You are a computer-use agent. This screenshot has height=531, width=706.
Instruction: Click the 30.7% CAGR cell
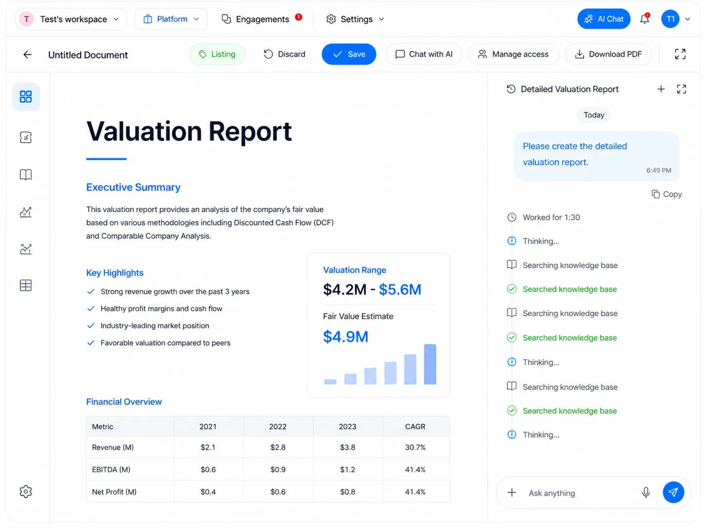pyautogui.click(x=415, y=448)
